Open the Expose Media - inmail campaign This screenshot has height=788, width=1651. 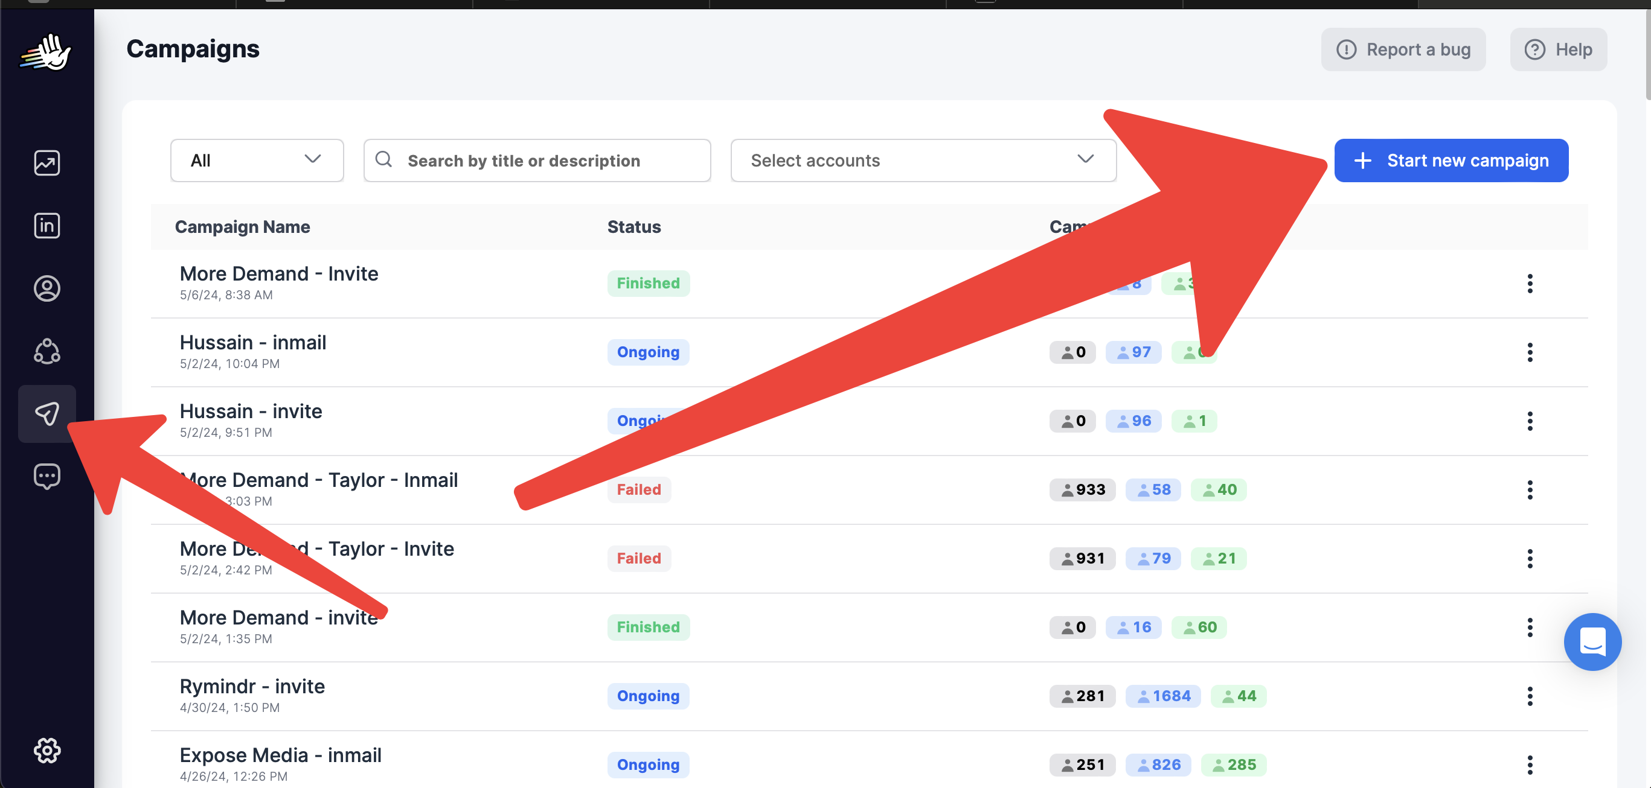[x=280, y=755]
